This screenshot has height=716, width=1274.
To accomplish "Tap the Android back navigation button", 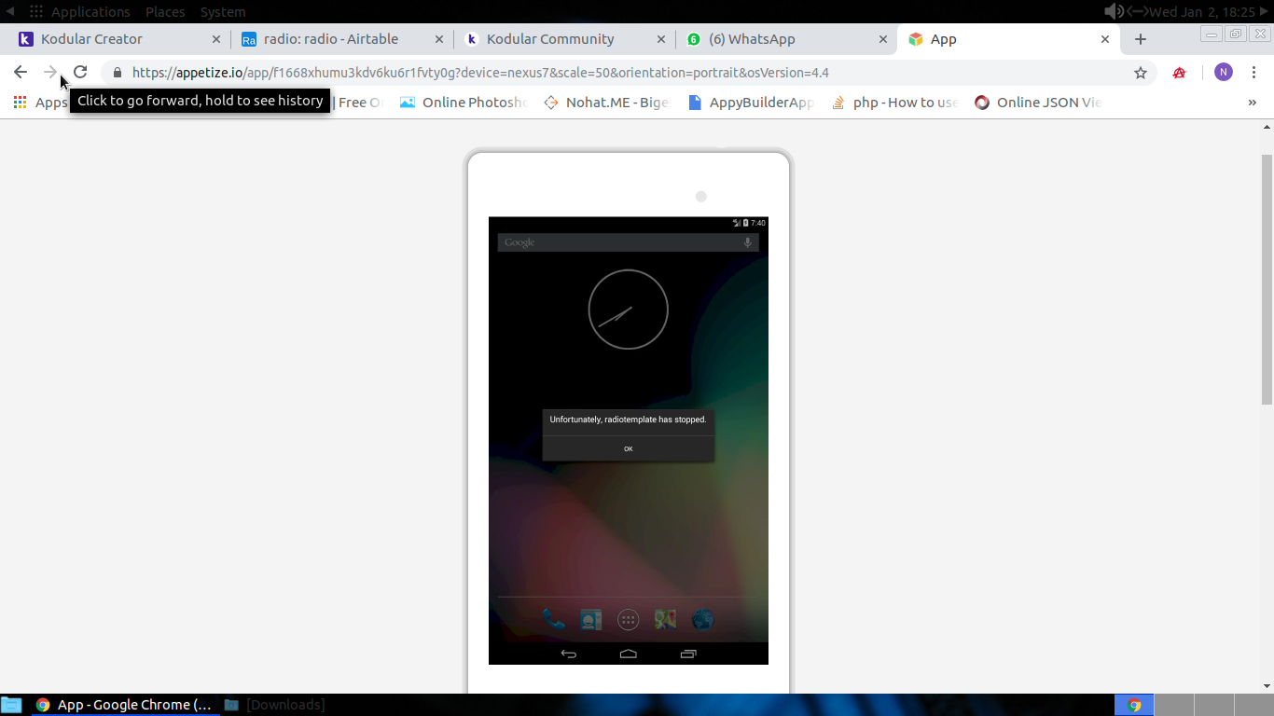I will pyautogui.click(x=569, y=654).
